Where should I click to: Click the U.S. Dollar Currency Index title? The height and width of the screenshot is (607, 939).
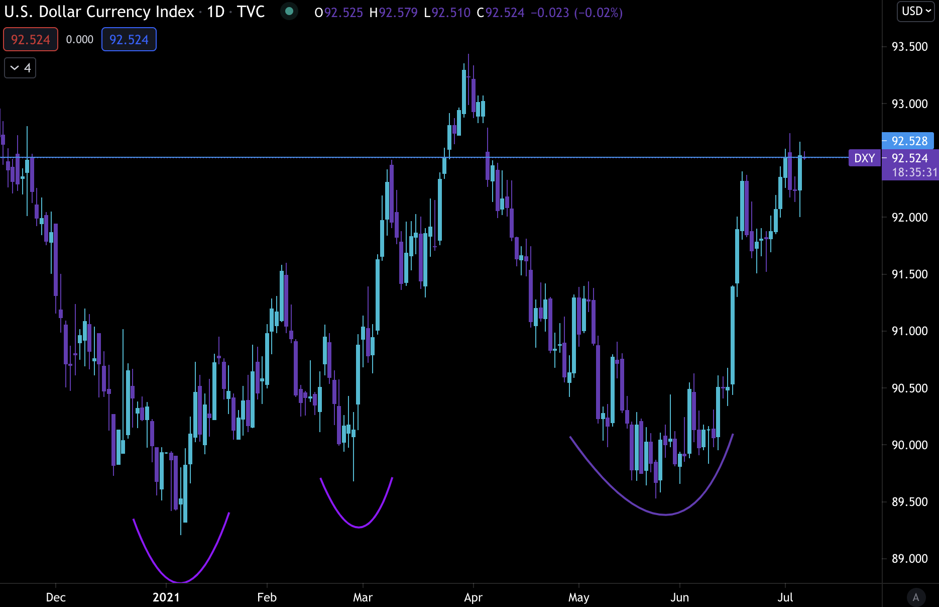pos(99,12)
